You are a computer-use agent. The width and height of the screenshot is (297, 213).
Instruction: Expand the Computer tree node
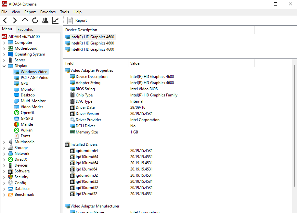(x=4, y=43)
